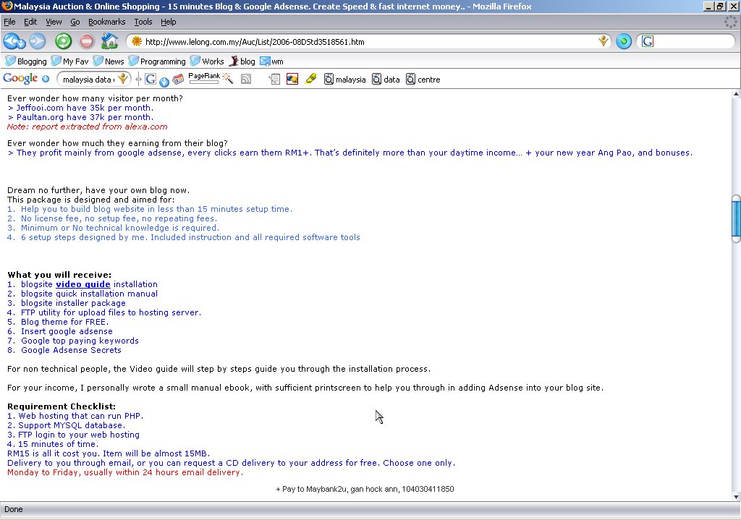Click 'Jeffooi.com have 35k per month' line
This screenshot has height=520, width=741.
point(80,108)
